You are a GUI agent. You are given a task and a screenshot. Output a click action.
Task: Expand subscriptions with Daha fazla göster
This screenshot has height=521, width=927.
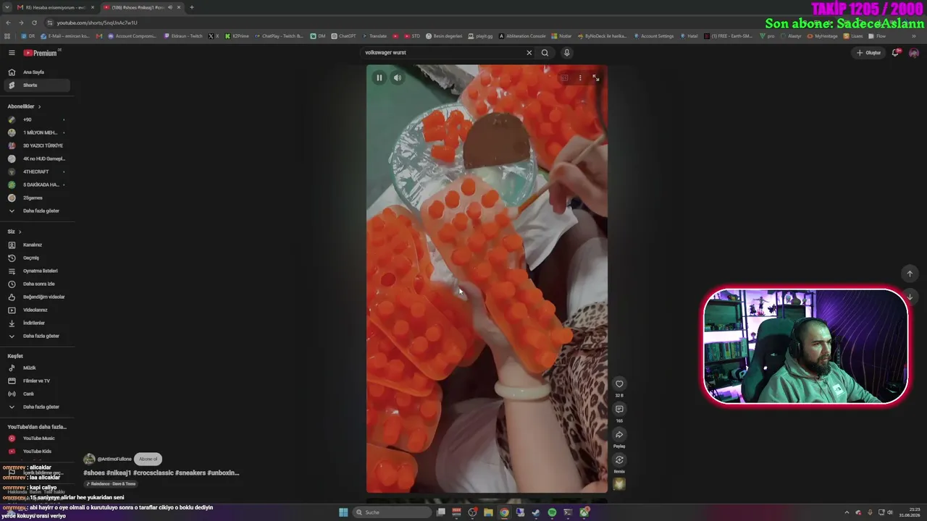click(36, 211)
